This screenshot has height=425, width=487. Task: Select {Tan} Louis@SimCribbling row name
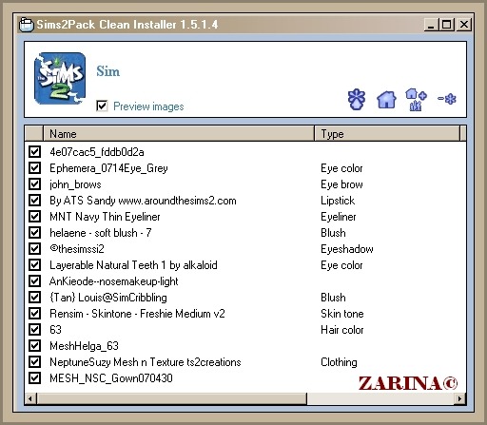tap(108, 298)
